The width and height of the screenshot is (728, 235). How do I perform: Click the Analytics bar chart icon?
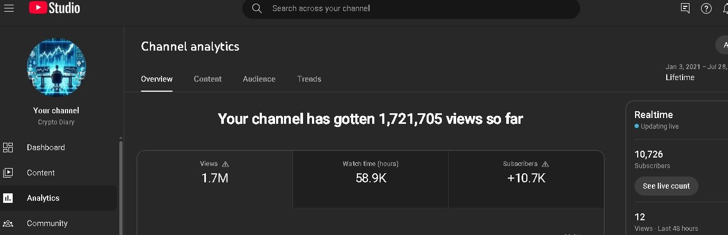click(8, 198)
